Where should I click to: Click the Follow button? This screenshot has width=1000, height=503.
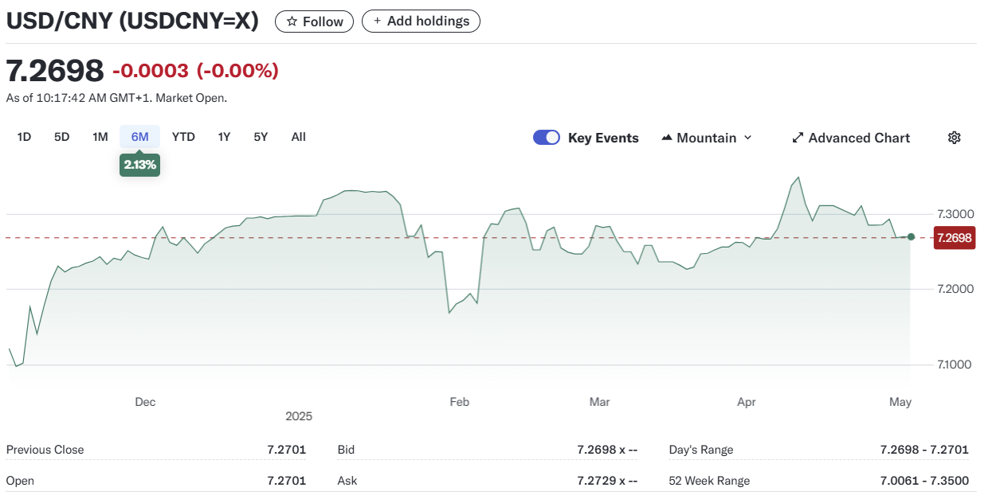[x=315, y=21]
